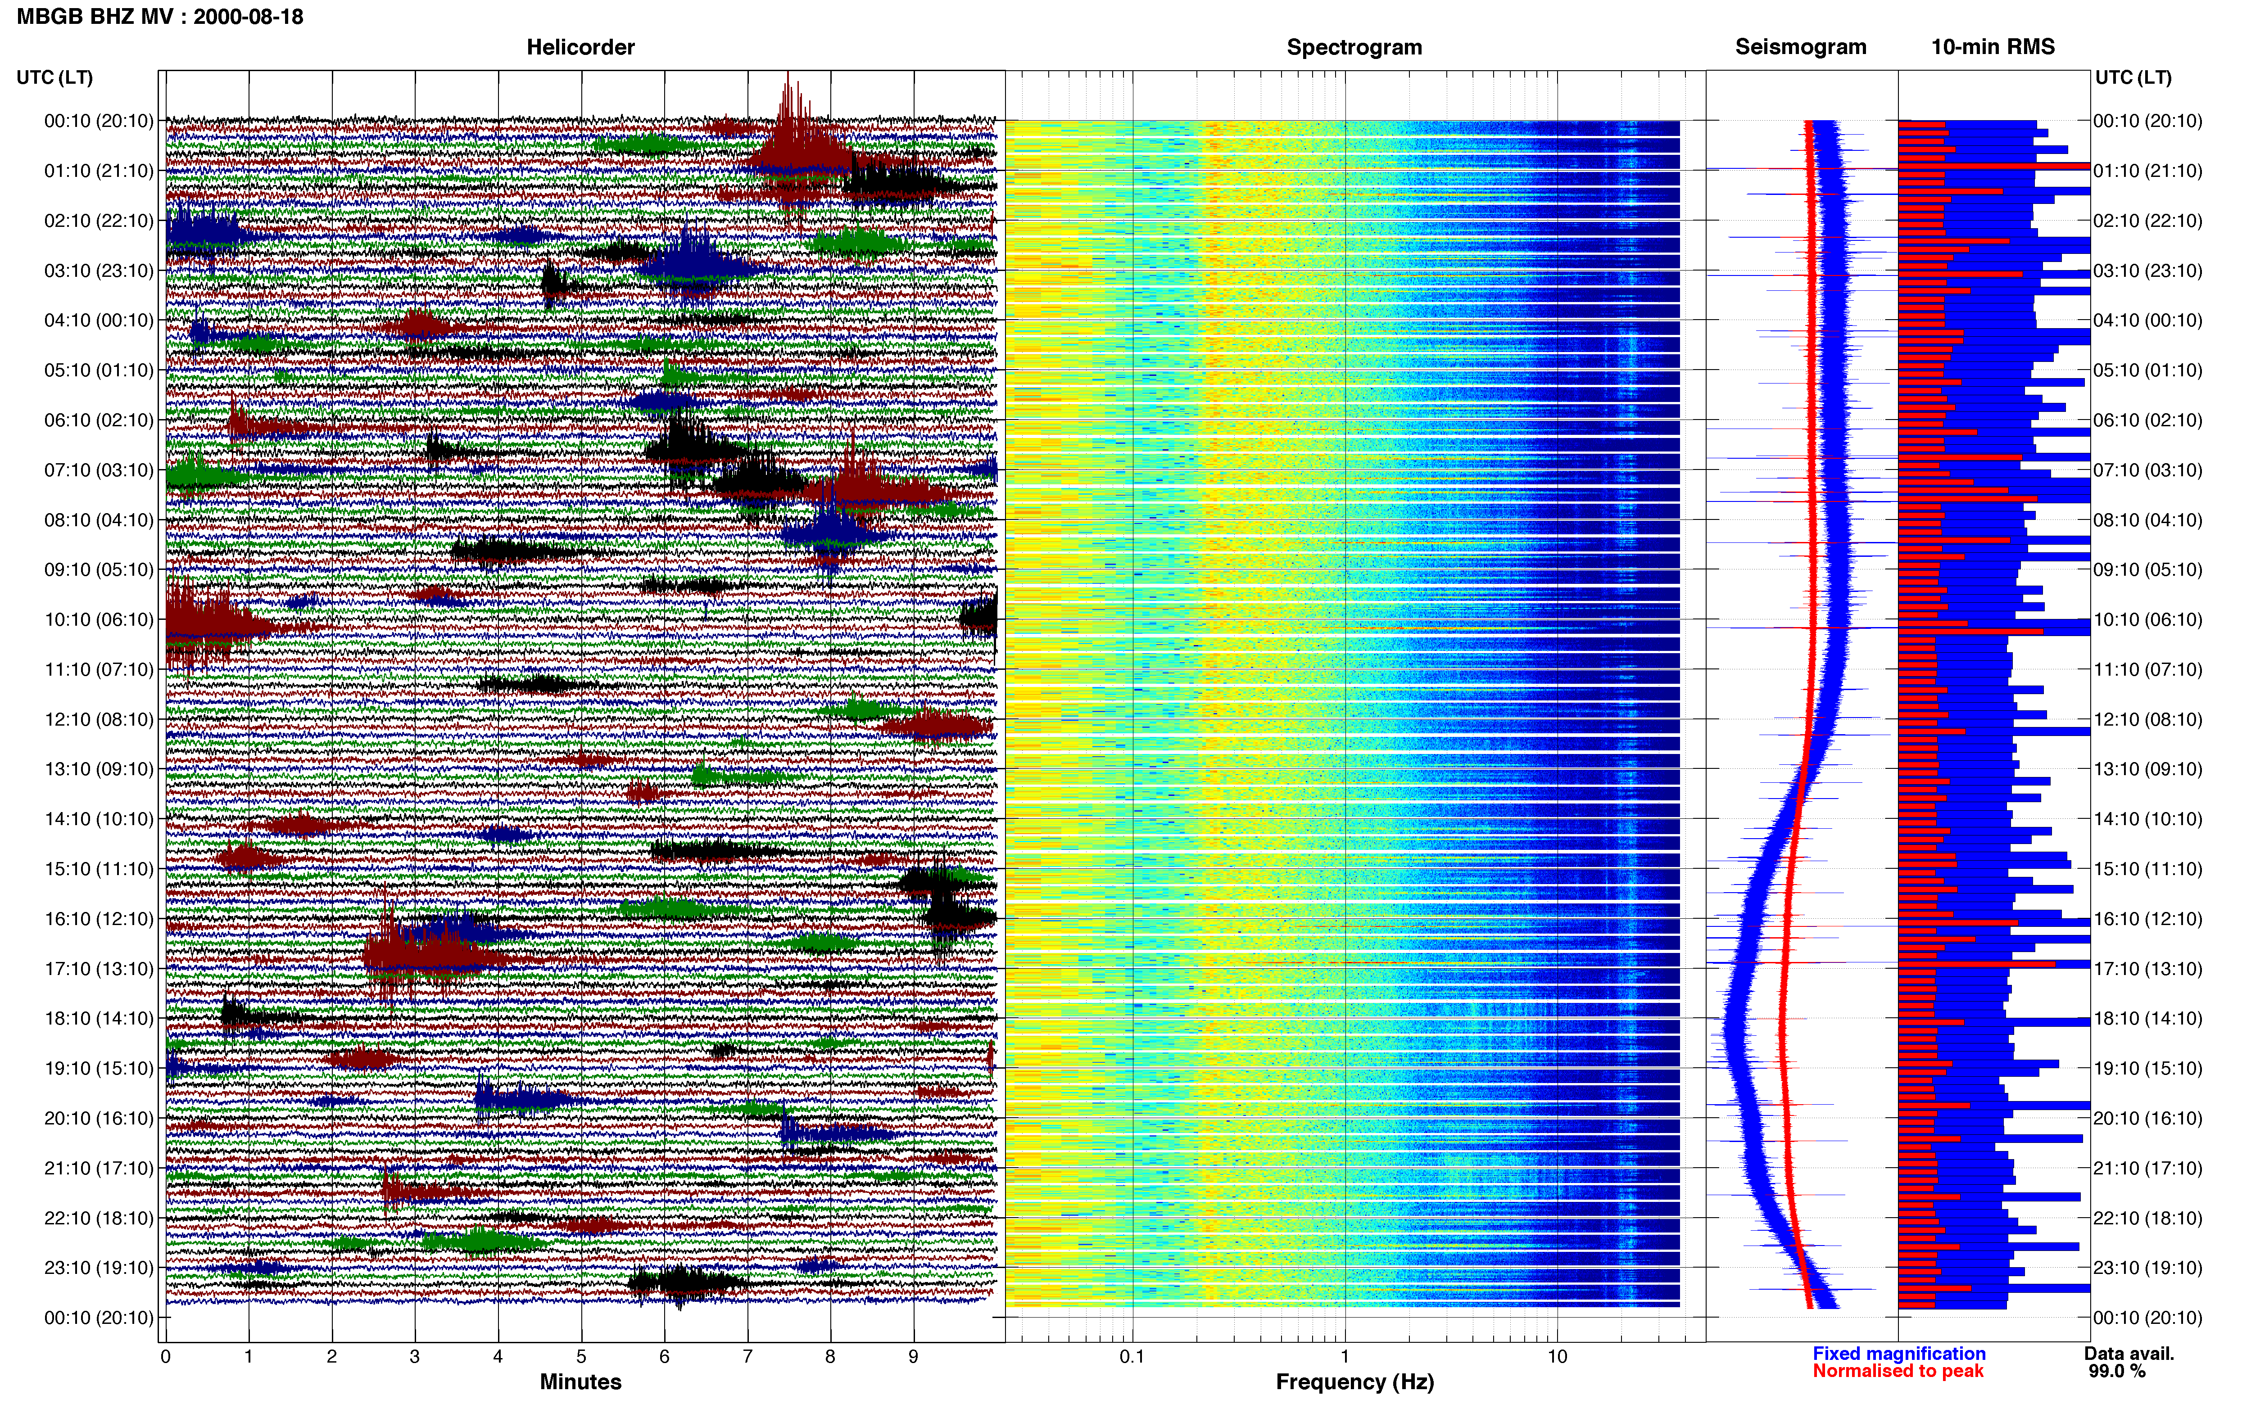This screenshot has width=2260, height=1413.
Task: Click left time label '07:10 (03:10)'
Action: [99, 470]
